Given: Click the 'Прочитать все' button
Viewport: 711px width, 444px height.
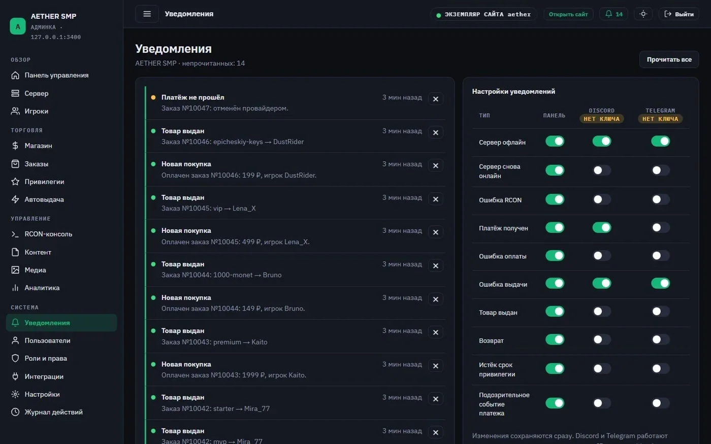Looking at the screenshot, I should [x=669, y=59].
